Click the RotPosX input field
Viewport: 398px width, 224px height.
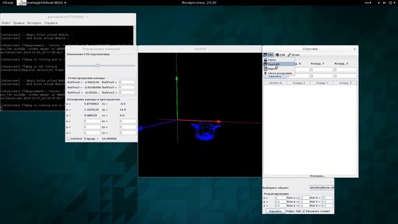coord(127,82)
